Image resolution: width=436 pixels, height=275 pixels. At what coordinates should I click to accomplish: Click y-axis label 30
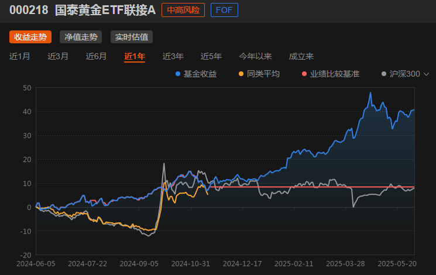pyautogui.click(x=28, y=136)
